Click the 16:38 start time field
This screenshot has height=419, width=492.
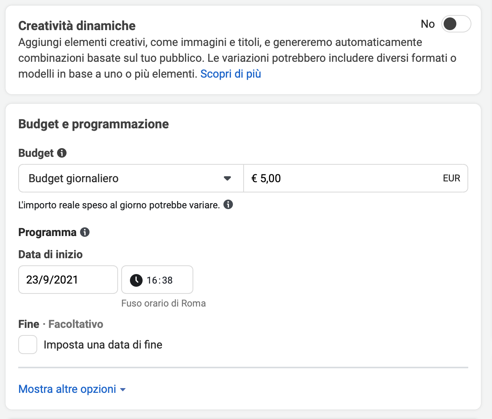coord(157,280)
